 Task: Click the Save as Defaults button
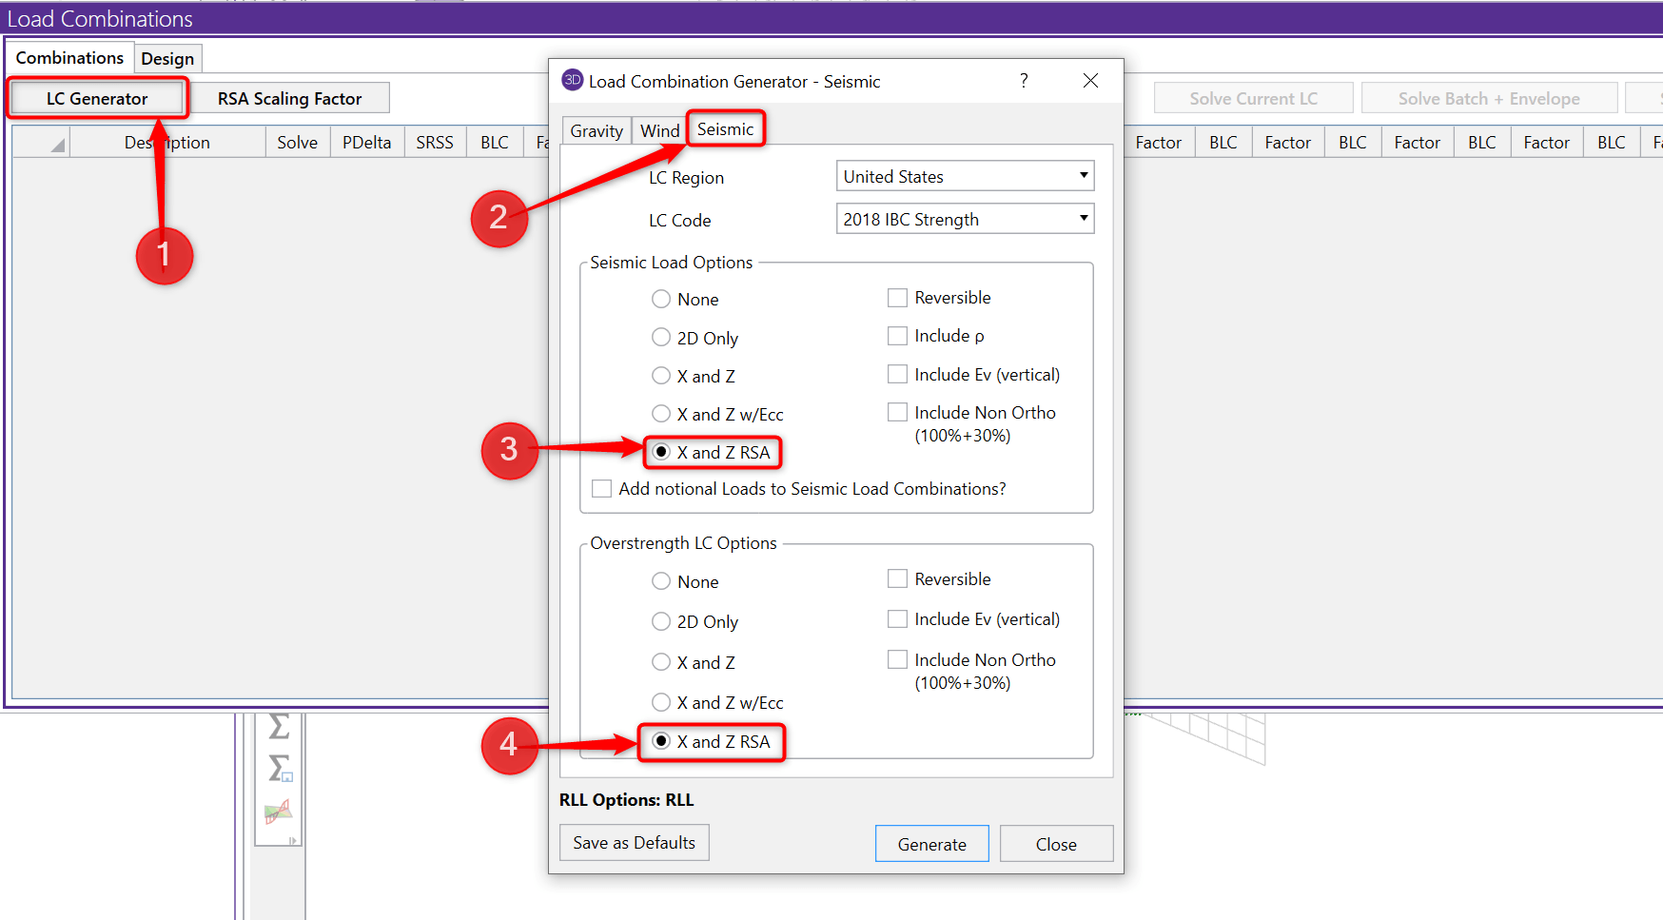[634, 843]
